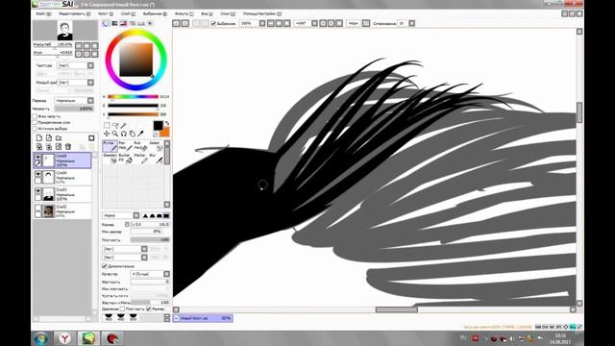Open the Нормальное blending mode dropdown
This screenshot has height=346, width=615.
click(x=74, y=100)
